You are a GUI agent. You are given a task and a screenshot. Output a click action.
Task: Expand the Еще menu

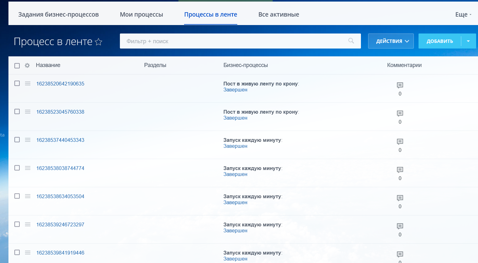pos(463,14)
